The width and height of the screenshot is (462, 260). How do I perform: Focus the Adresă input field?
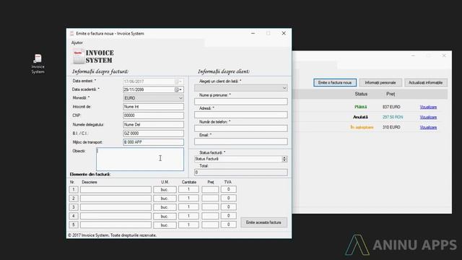pyautogui.click(x=240, y=115)
